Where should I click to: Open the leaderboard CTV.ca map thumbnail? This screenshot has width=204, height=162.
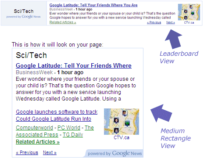(x=189, y=12)
